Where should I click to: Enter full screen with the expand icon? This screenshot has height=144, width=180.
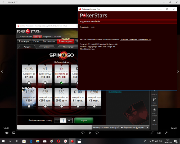tap(166, 133)
